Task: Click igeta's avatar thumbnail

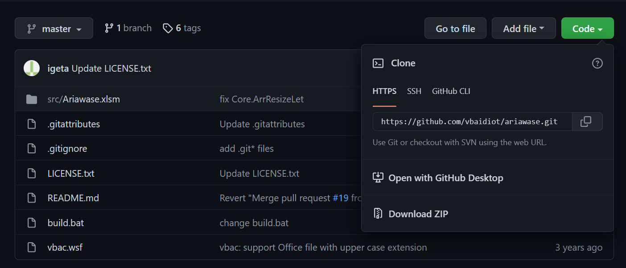Action: coord(32,68)
